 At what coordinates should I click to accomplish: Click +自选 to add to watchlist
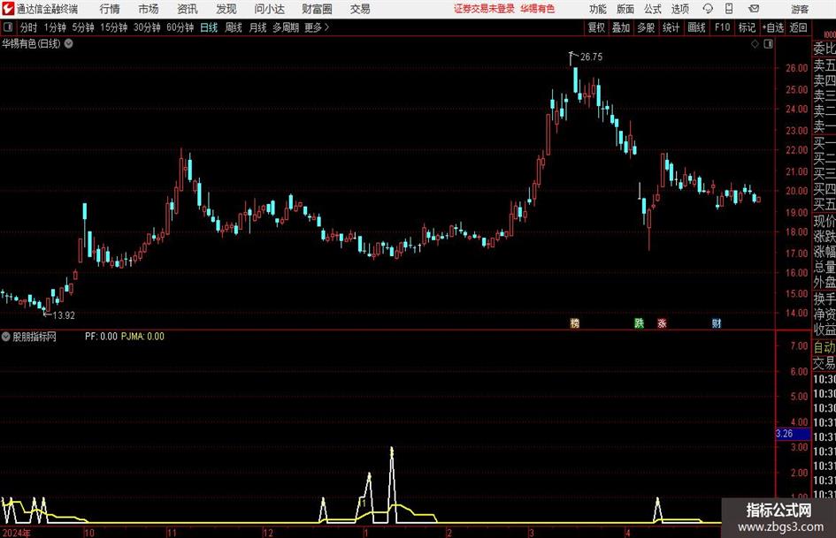[x=772, y=27]
